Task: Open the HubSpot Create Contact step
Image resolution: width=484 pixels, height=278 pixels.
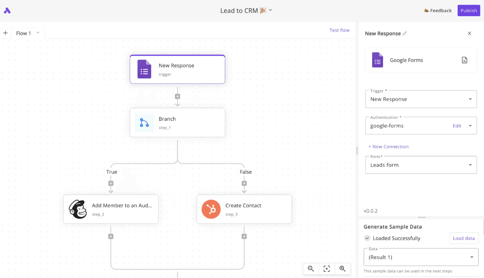Action: (x=244, y=209)
